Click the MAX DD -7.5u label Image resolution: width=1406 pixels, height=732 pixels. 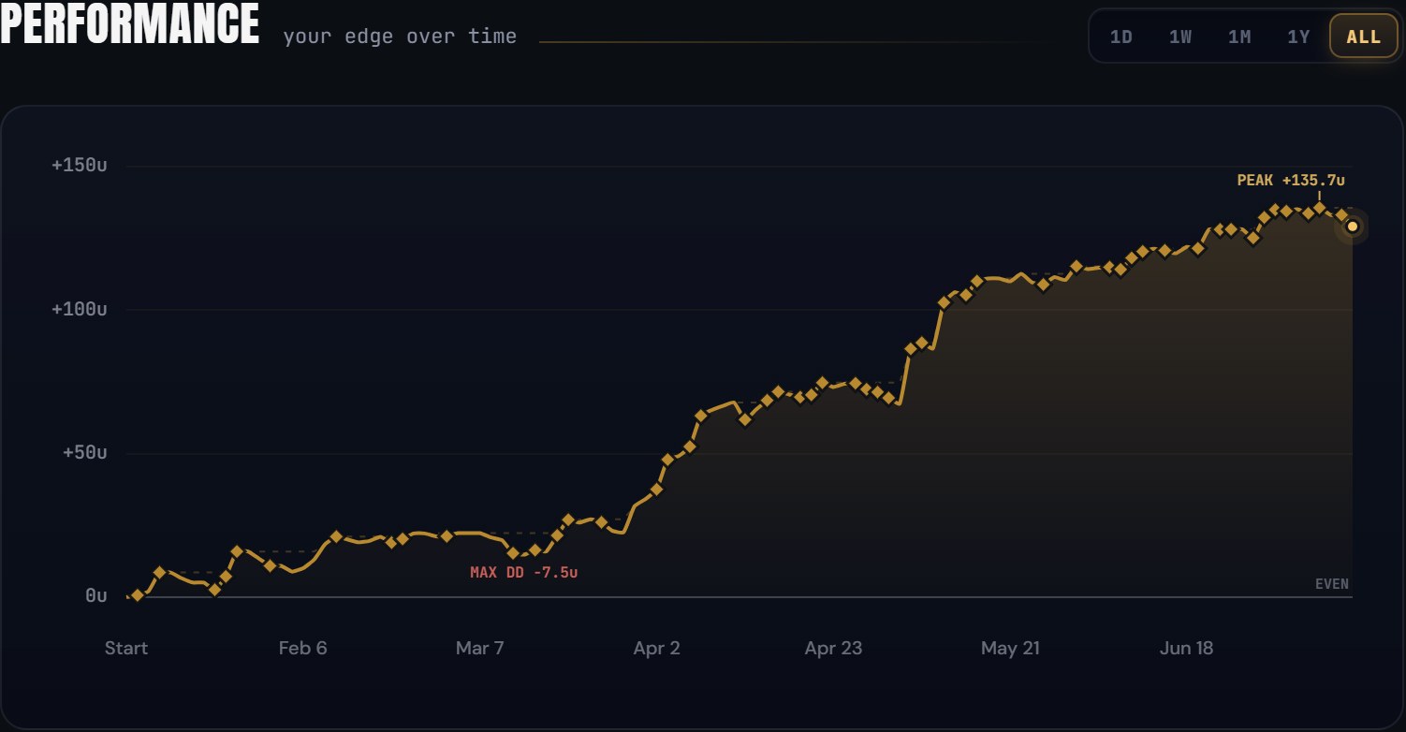pos(523,572)
